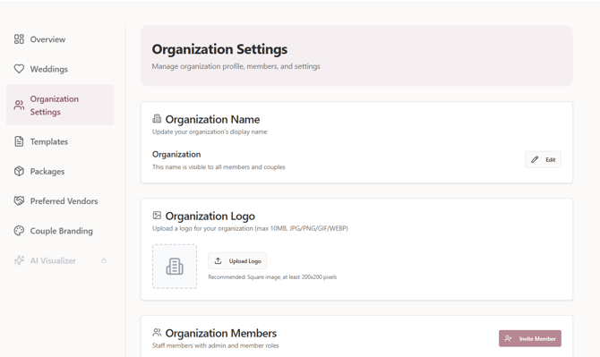Click the Upload Logo button
Viewport: 600px width, 357px height.
[x=237, y=260]
